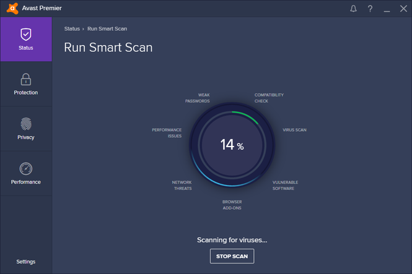
Task: Click the Run Smart Scan page heading
Action: coord(108,48)
